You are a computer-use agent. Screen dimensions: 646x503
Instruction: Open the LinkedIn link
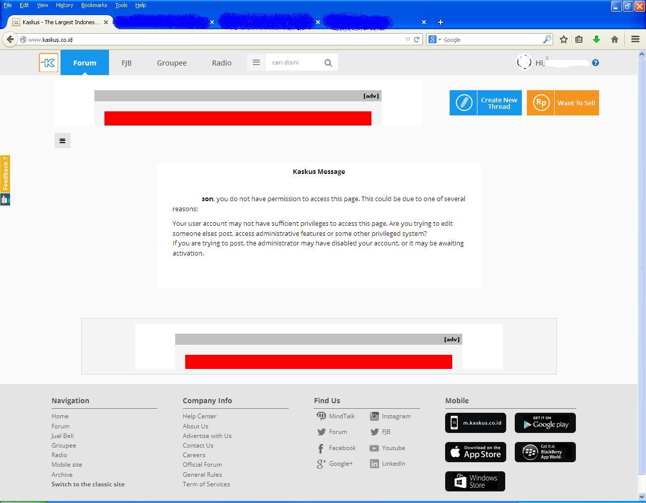coord(387,464)
